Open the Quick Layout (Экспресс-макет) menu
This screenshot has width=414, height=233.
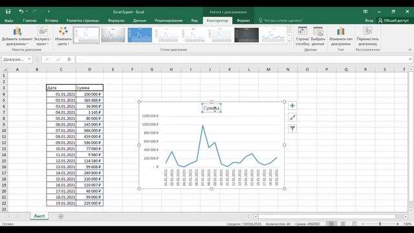[x=42, y=36]
